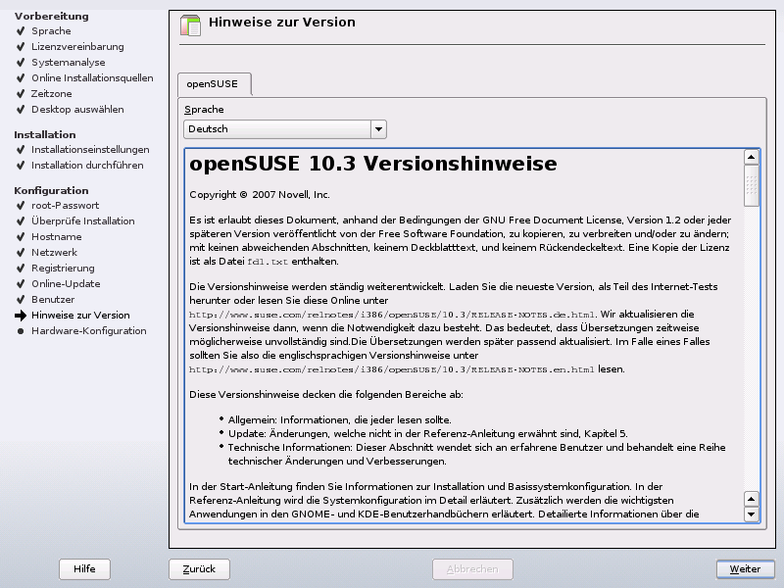Viewport: 784px width, 588px height.
Task: Click the release notes icon beside the title
Action: 190,25
